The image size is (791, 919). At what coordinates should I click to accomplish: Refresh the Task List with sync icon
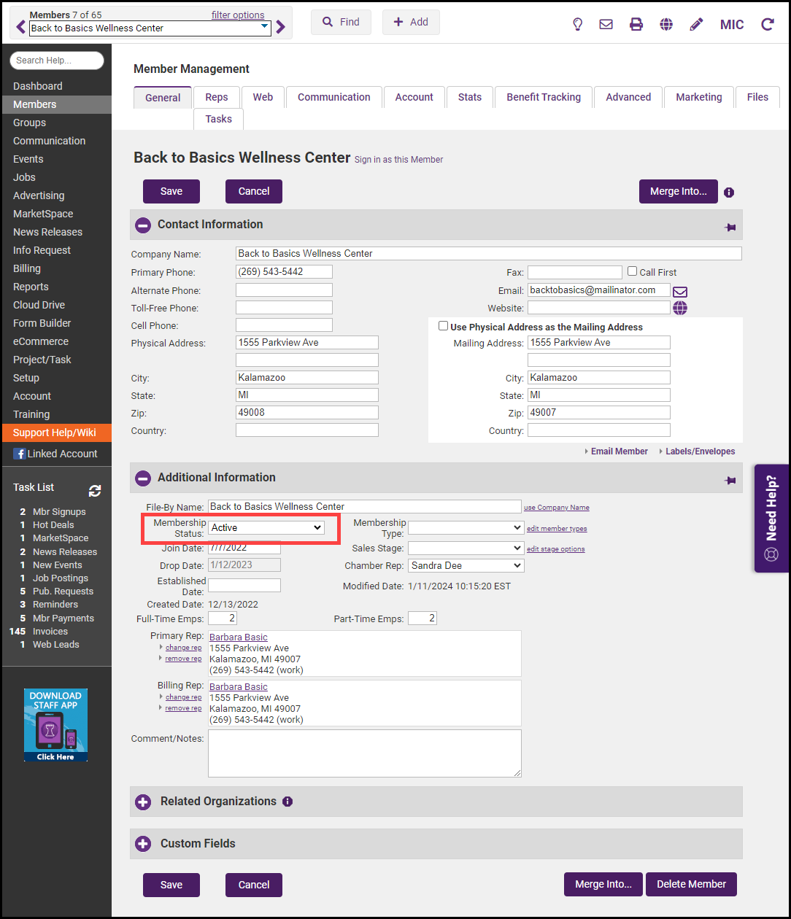click(x=95, y=491)
